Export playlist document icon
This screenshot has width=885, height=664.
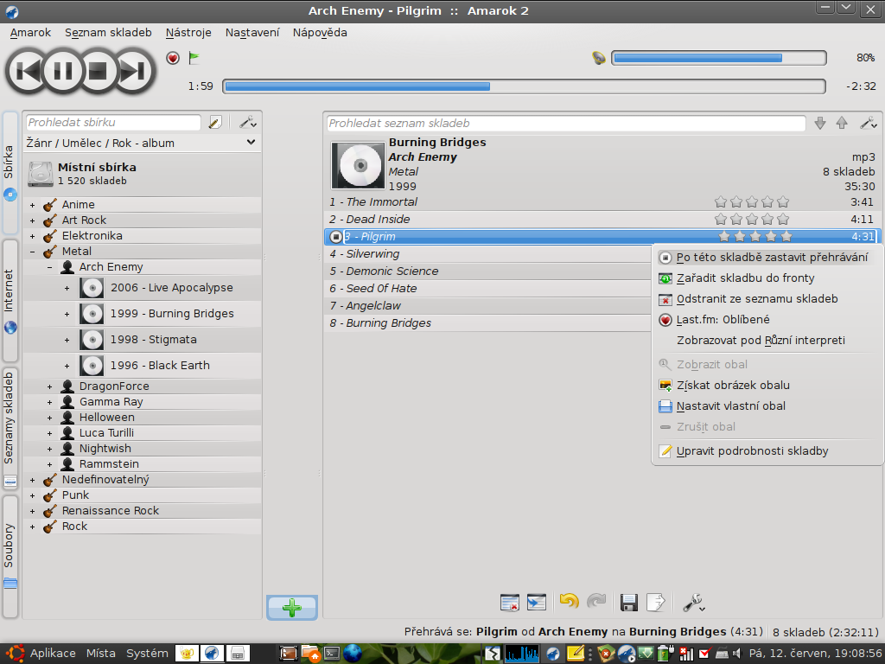coord(655,603)
